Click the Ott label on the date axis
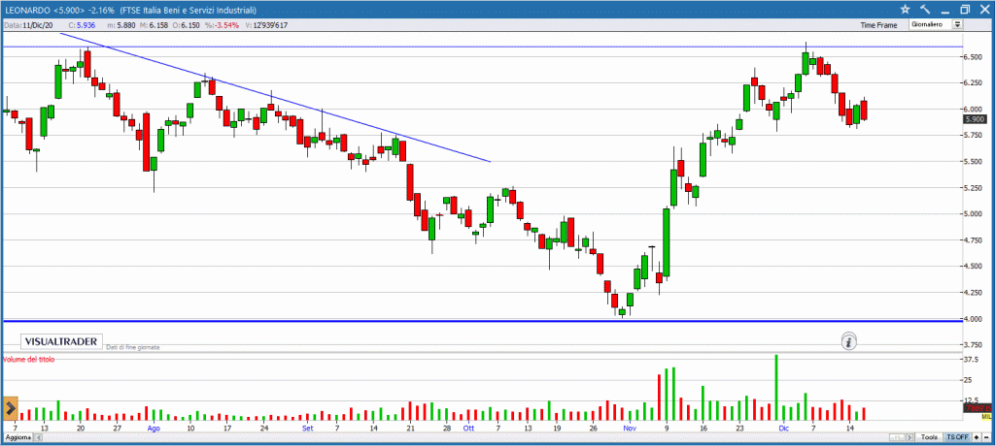Screen dimensions: 995x446 click(468, 429)
